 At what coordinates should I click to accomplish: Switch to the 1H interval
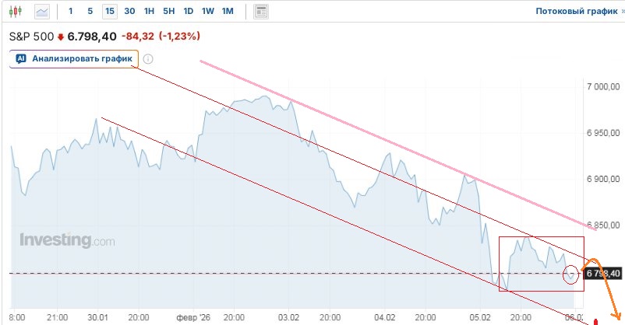pyautogui.click(x=149, y=12)
